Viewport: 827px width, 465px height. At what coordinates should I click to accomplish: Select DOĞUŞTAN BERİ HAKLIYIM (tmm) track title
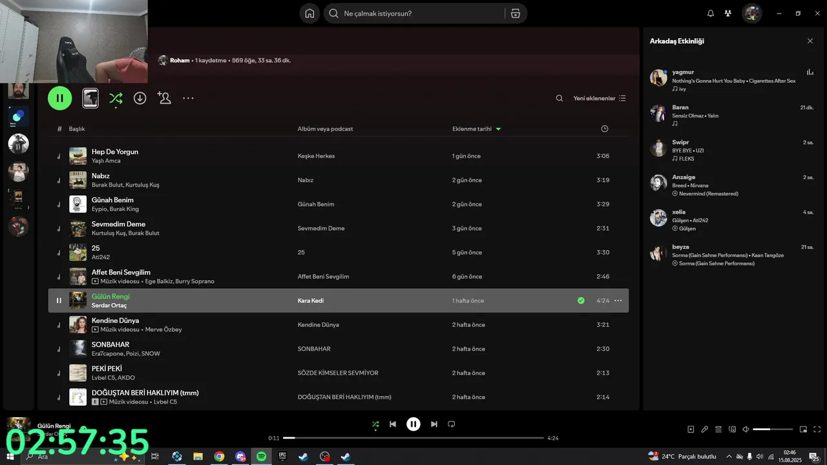(145, 393)
